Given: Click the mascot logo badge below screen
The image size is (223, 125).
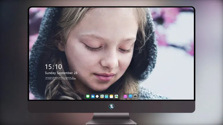Looking at the screenshot, I should (111, 107).
